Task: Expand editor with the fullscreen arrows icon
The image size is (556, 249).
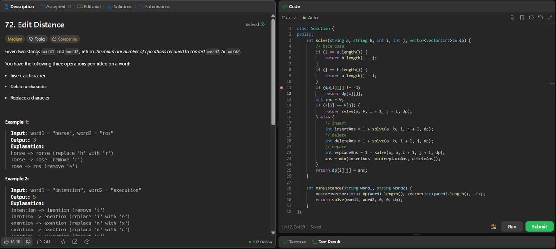Action: (x=550, y=18)
